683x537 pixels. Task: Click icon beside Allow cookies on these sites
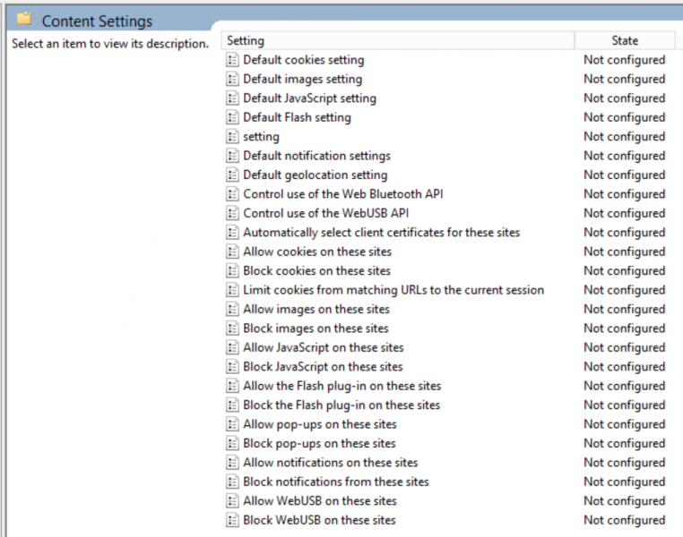(x=232, y=251)
